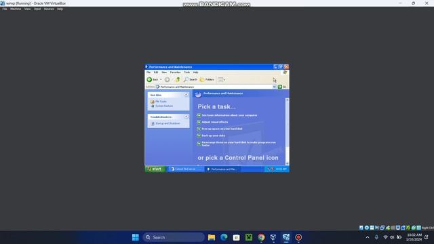This screenshot has height=244, width=434.
Task: Open the VirtualBox Machine menu
Action: tap(16, 9)
